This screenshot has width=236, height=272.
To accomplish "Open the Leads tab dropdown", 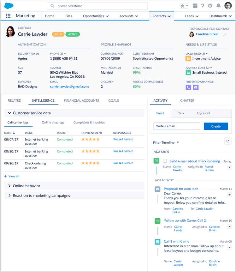I will (197, 16).
